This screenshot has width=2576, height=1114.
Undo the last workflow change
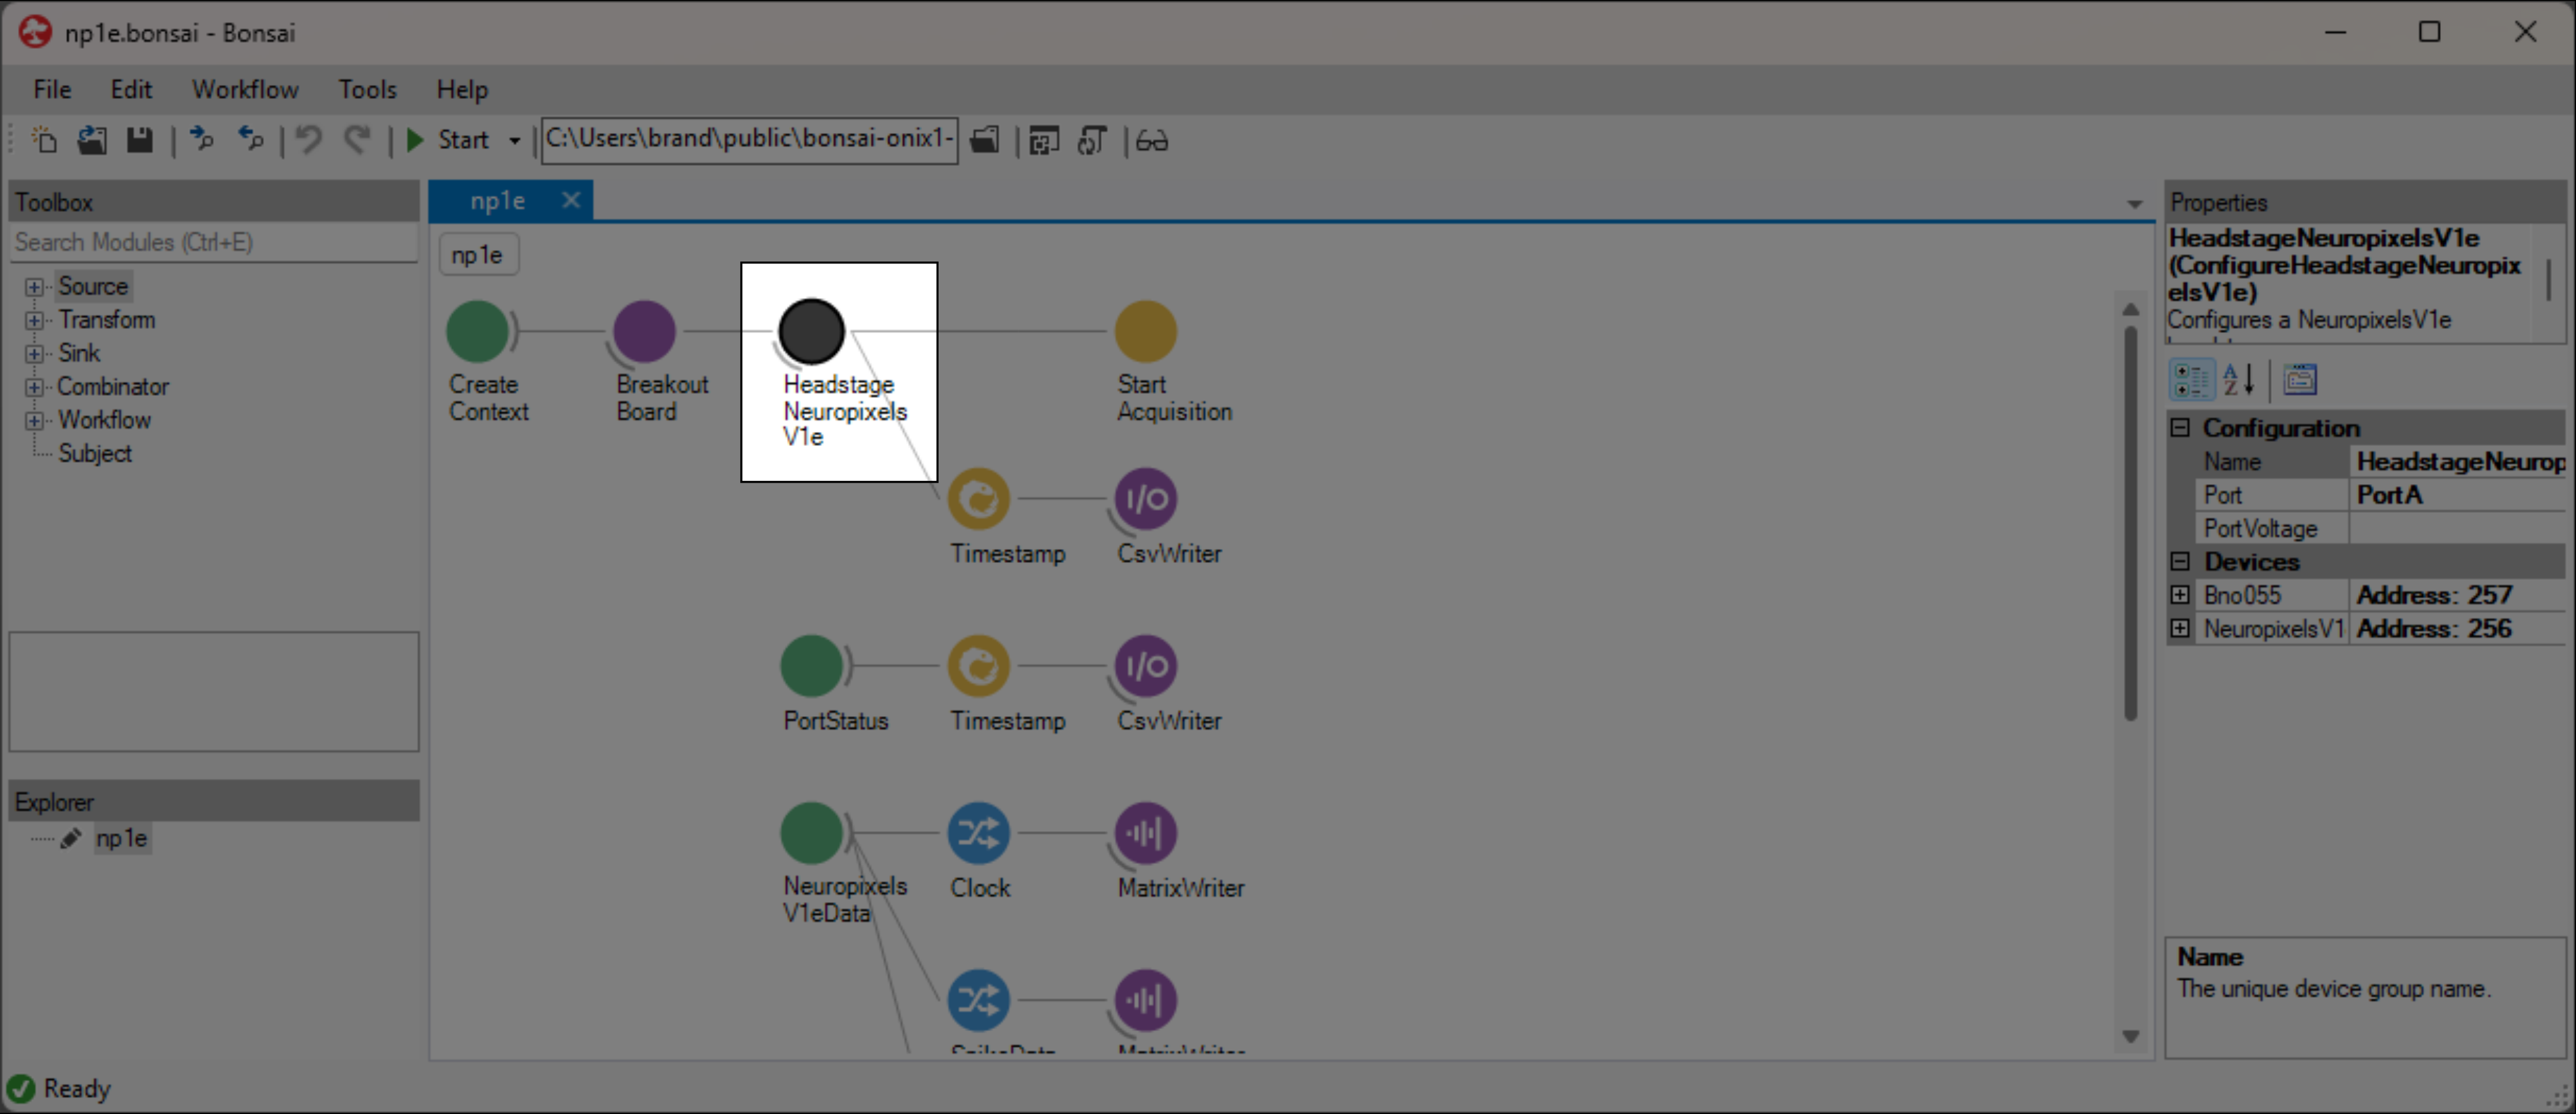[x=308, y=140]
